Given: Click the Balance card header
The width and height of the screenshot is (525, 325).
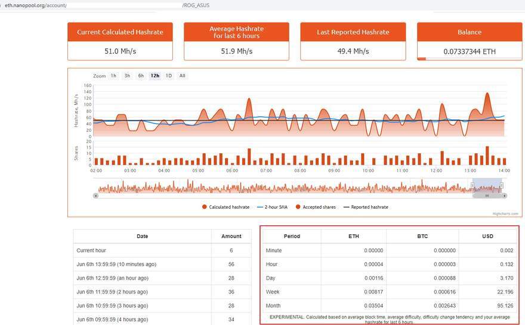Looking at the screenshot, I should [469, 32].
